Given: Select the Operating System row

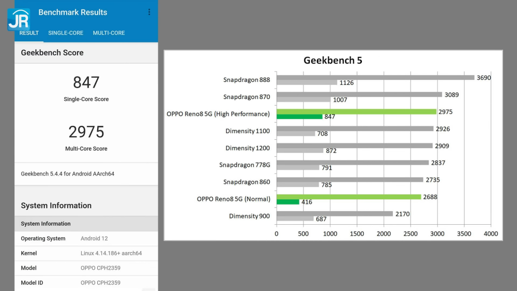Looking at the screenshot, I should point(86,239).
